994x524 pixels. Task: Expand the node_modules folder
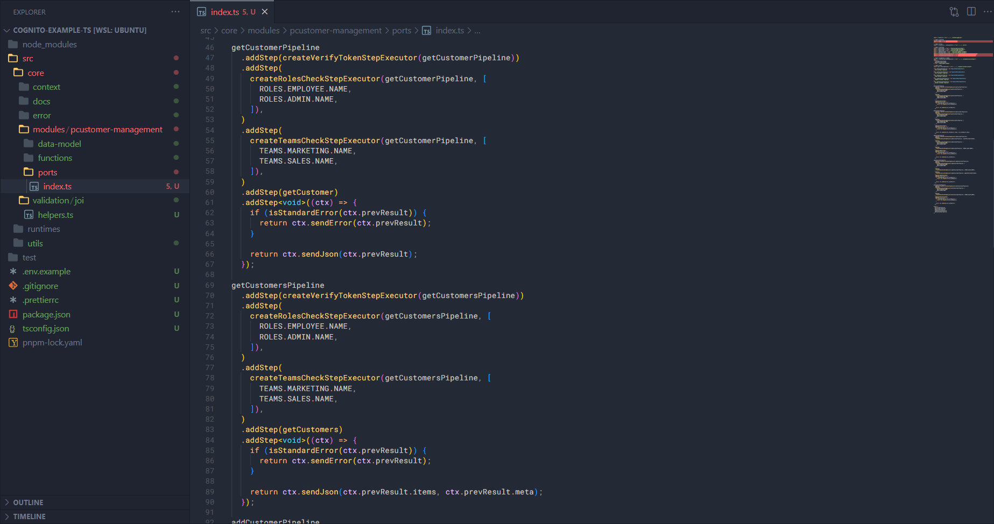[x=50, y=45]
